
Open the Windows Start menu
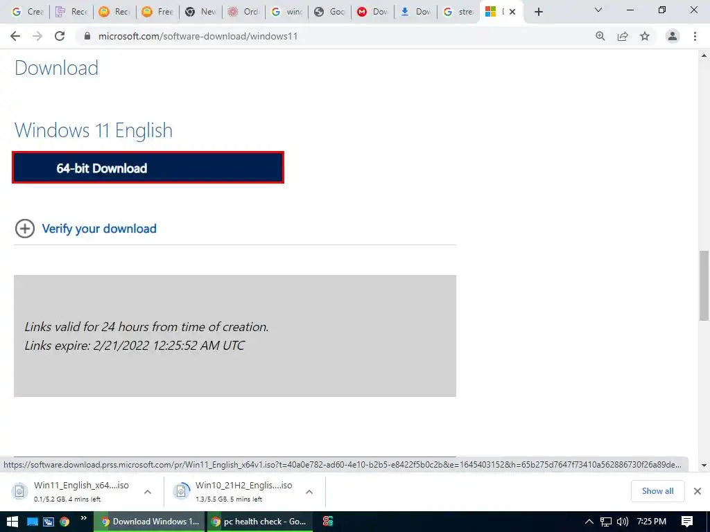click(12, 522)
